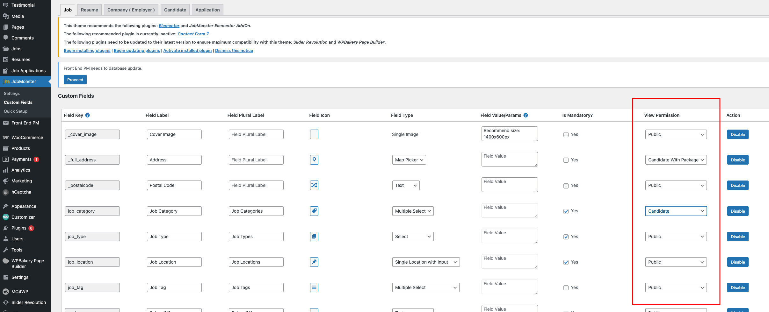The width and height of the screenshot is (769, 312).
Task: Open the field icon picker for Cover Image
Action: (x=314, y=134)
